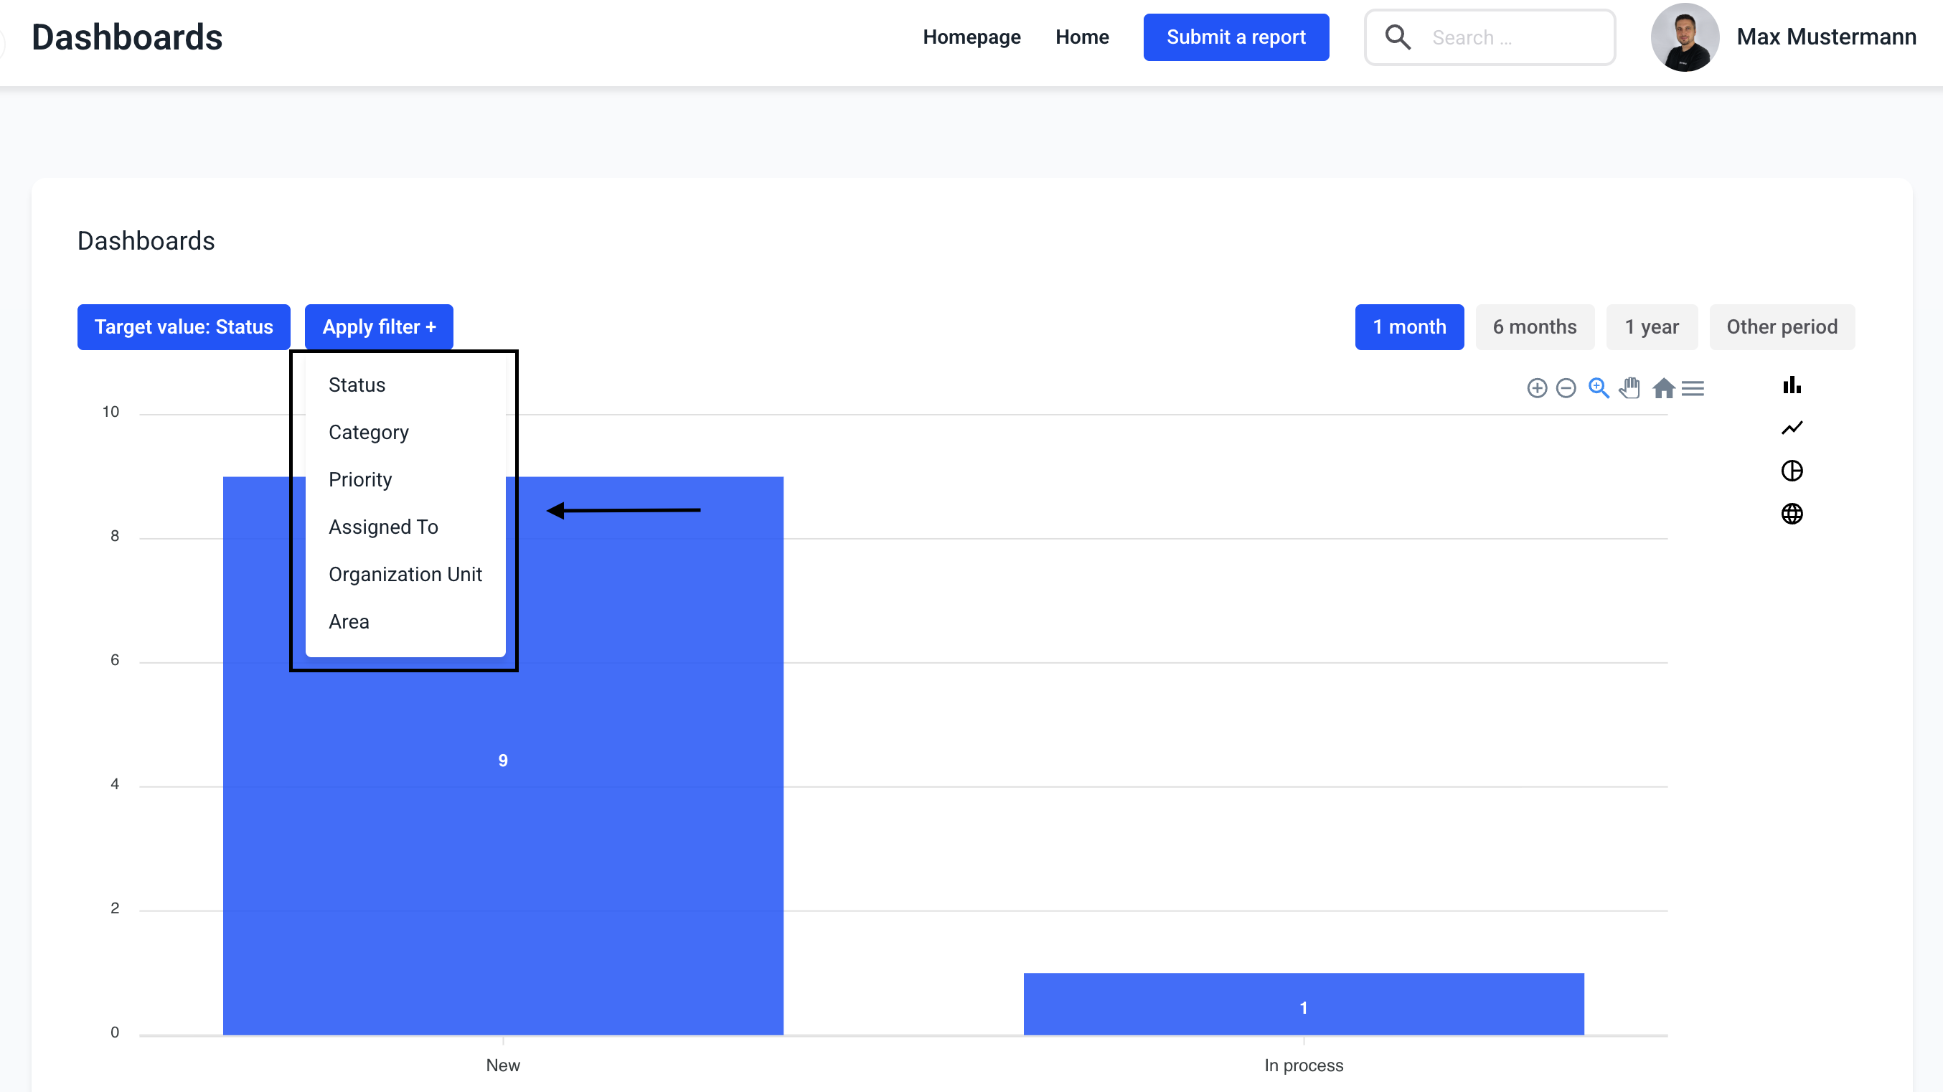This screenshot has height=1092, width=1943.
Task: Open Target value: Status dropdown
Action: (x=183, y=327)
